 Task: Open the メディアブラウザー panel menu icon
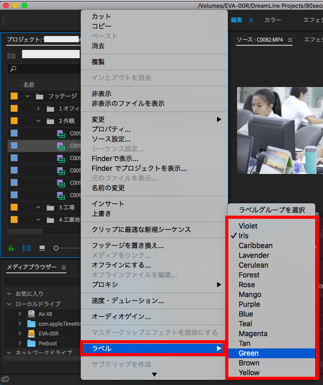64,267
